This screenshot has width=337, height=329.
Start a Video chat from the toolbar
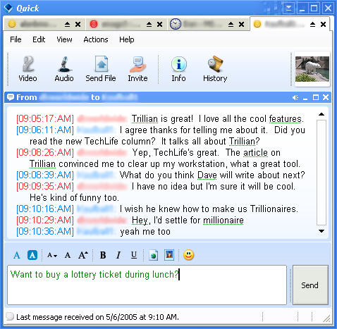pos(27,69)
